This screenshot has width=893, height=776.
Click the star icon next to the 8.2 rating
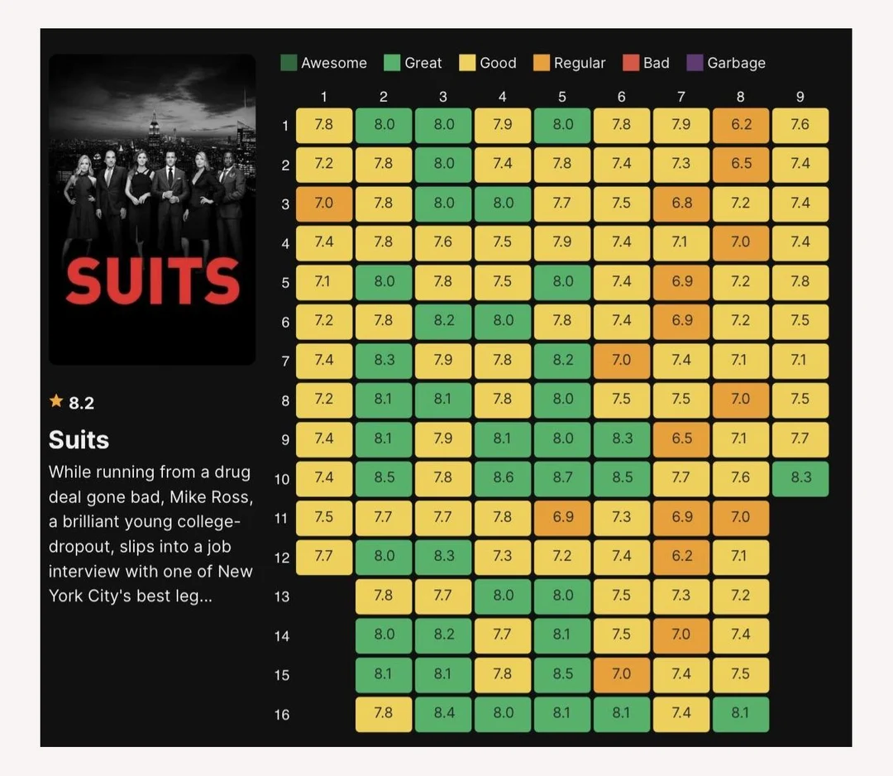coord(55,402)
